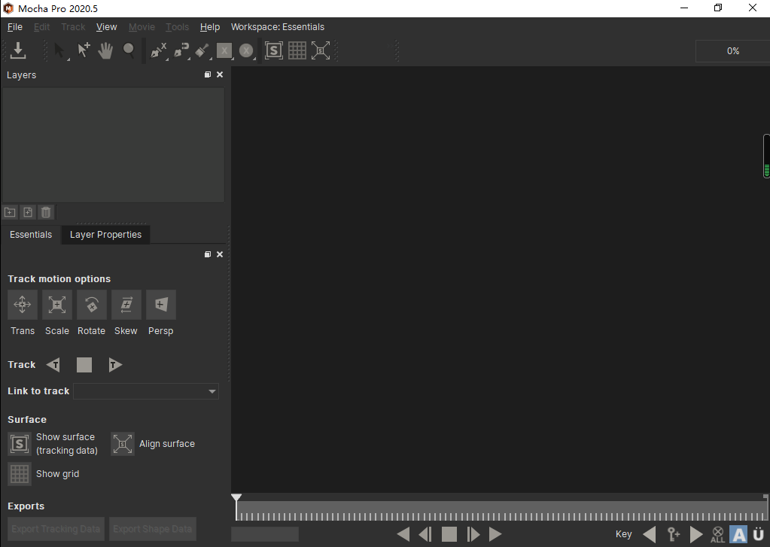Image resolution: width=770 pixels, height=547 pixels.
Task: Toggle the Überkey Ü button
Action: click(759, 534)
